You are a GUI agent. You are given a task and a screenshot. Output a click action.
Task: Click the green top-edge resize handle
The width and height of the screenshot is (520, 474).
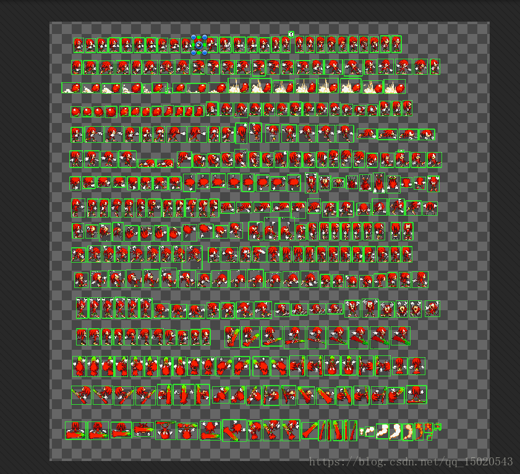(199, 36)
